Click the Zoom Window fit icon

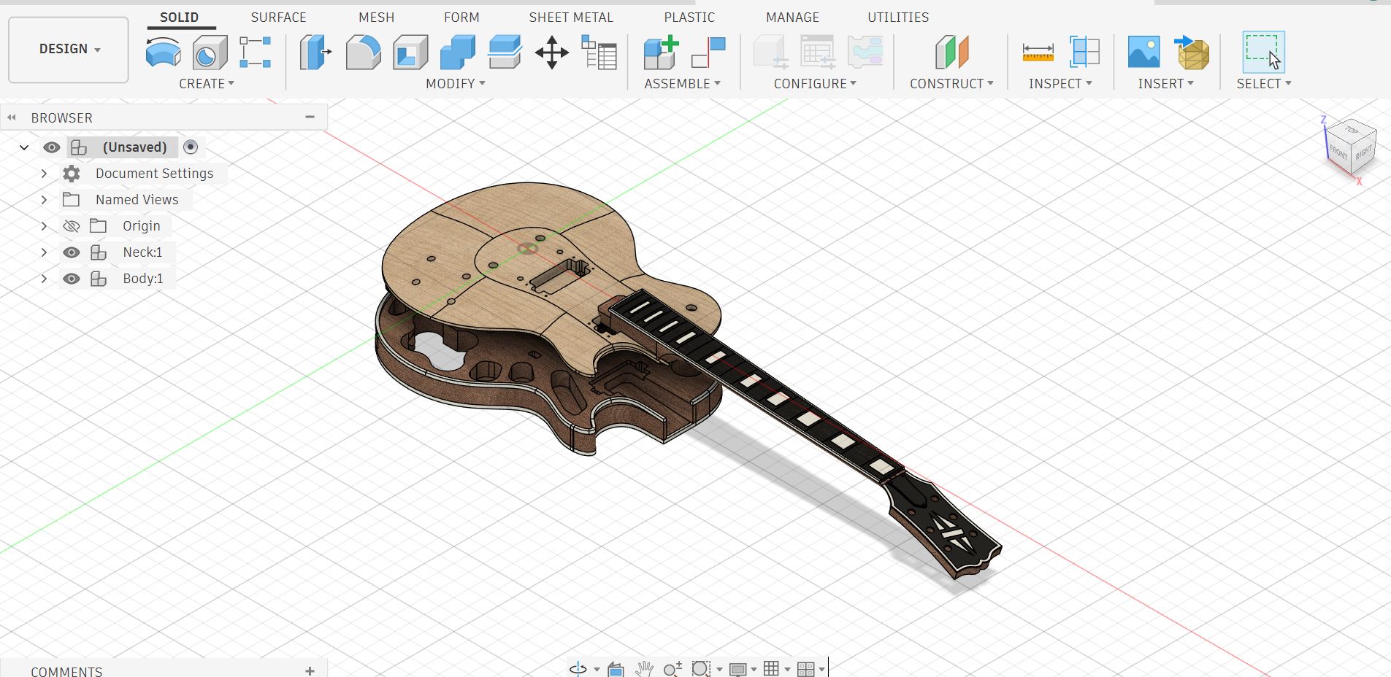click(700, 669)
